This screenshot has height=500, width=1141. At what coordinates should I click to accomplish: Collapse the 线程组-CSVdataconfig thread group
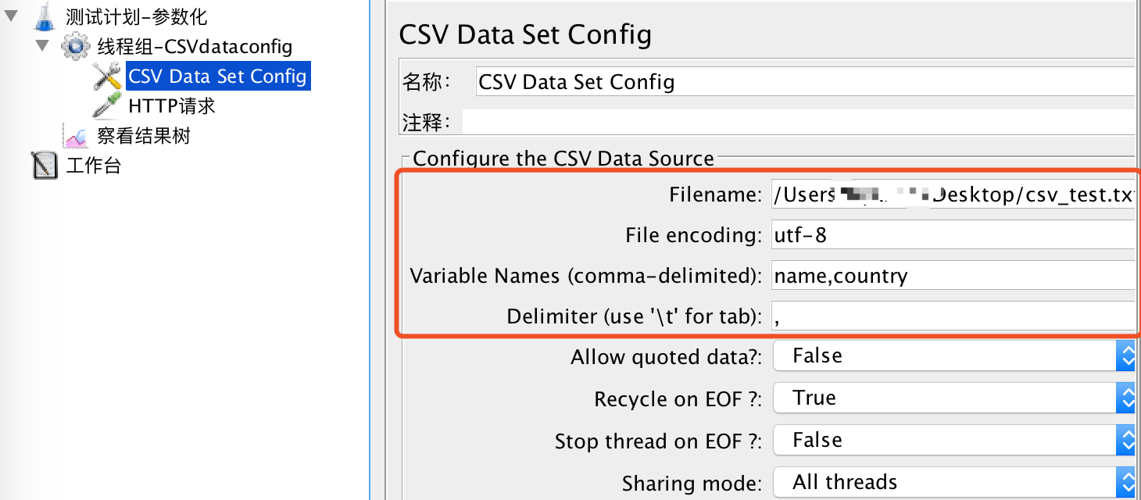pyautogui.click(x=42, y=45)
